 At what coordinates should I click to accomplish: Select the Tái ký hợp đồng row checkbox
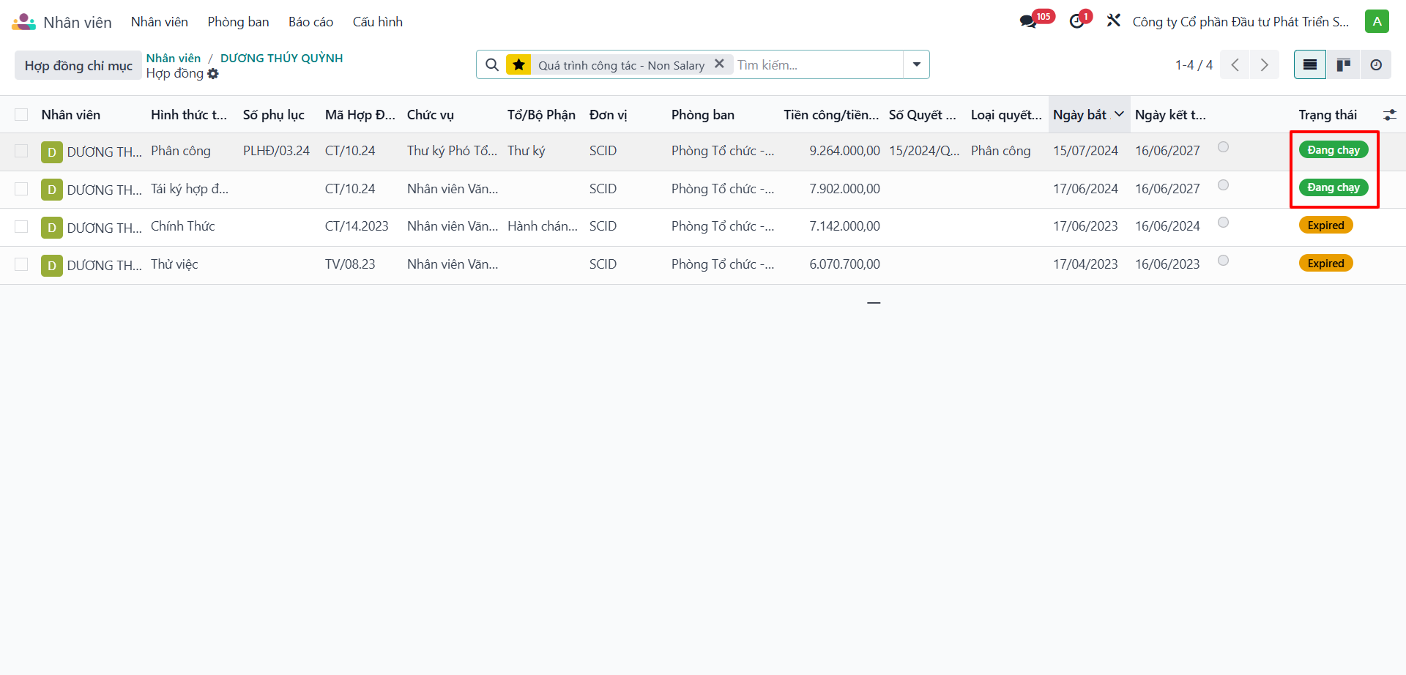tap(21, 190)
